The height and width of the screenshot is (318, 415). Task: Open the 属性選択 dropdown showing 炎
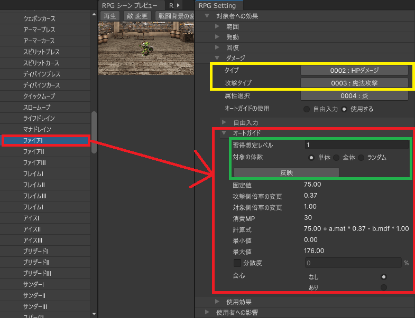pos(354,95)
